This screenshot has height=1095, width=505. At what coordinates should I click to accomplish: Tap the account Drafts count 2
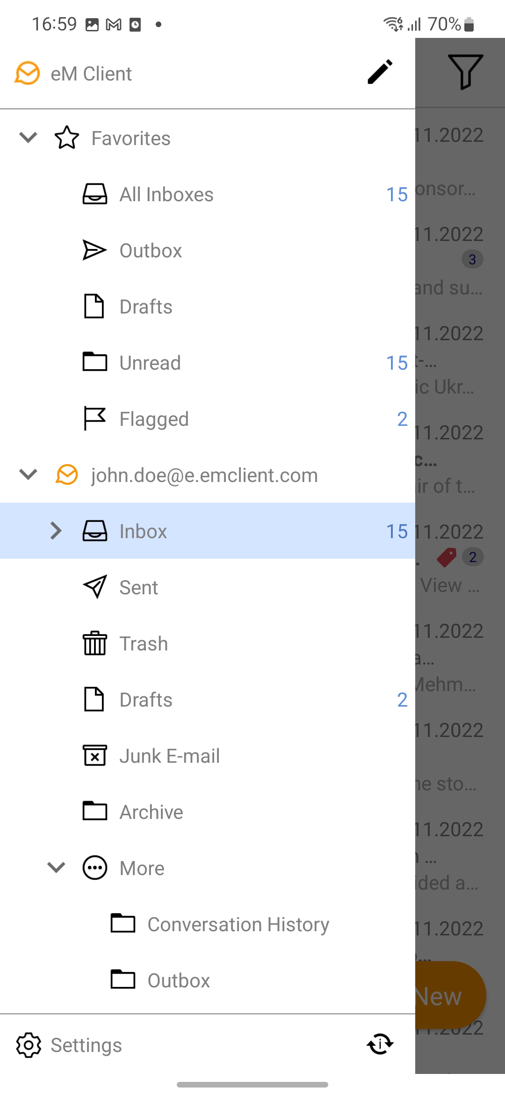click(x=402, y=700)
